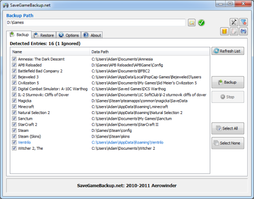Click the blue circular sync icon
The height and width of the screenshot is (199, 254).
pyautogui.click(x=243, y=31)
